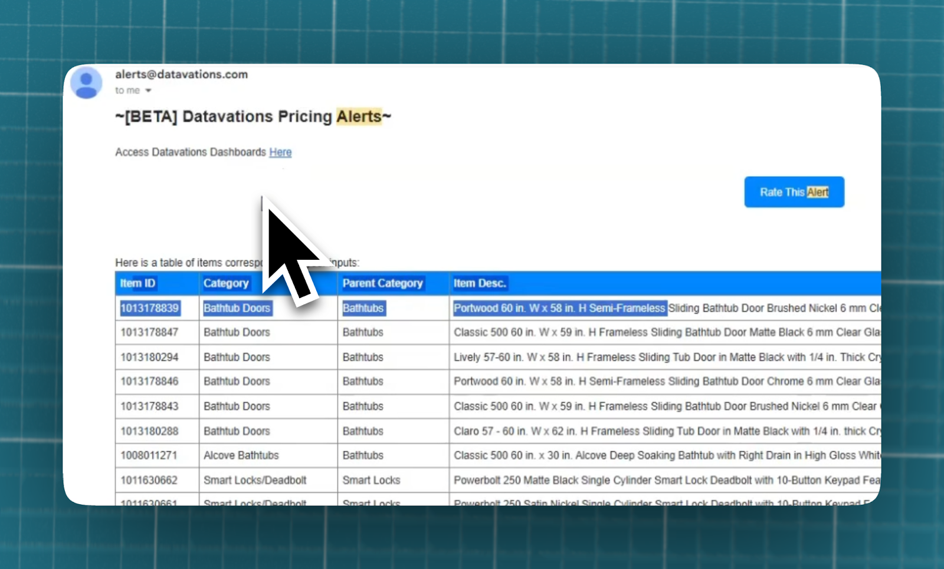Click the Category column header

(226, 283)
